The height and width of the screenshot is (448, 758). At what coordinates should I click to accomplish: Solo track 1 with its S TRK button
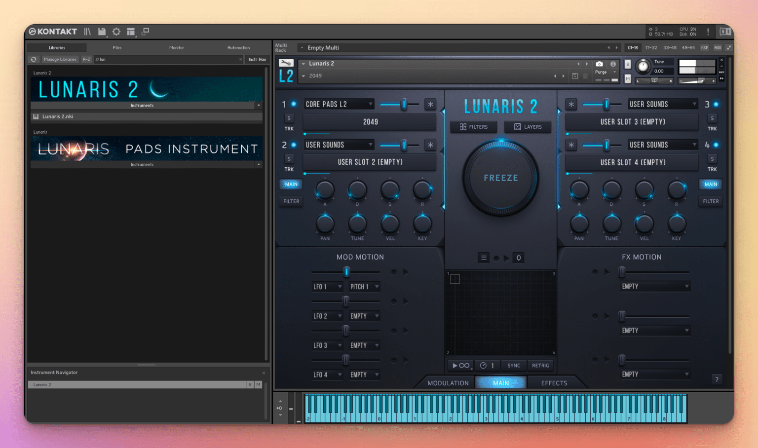coord(289,118)
